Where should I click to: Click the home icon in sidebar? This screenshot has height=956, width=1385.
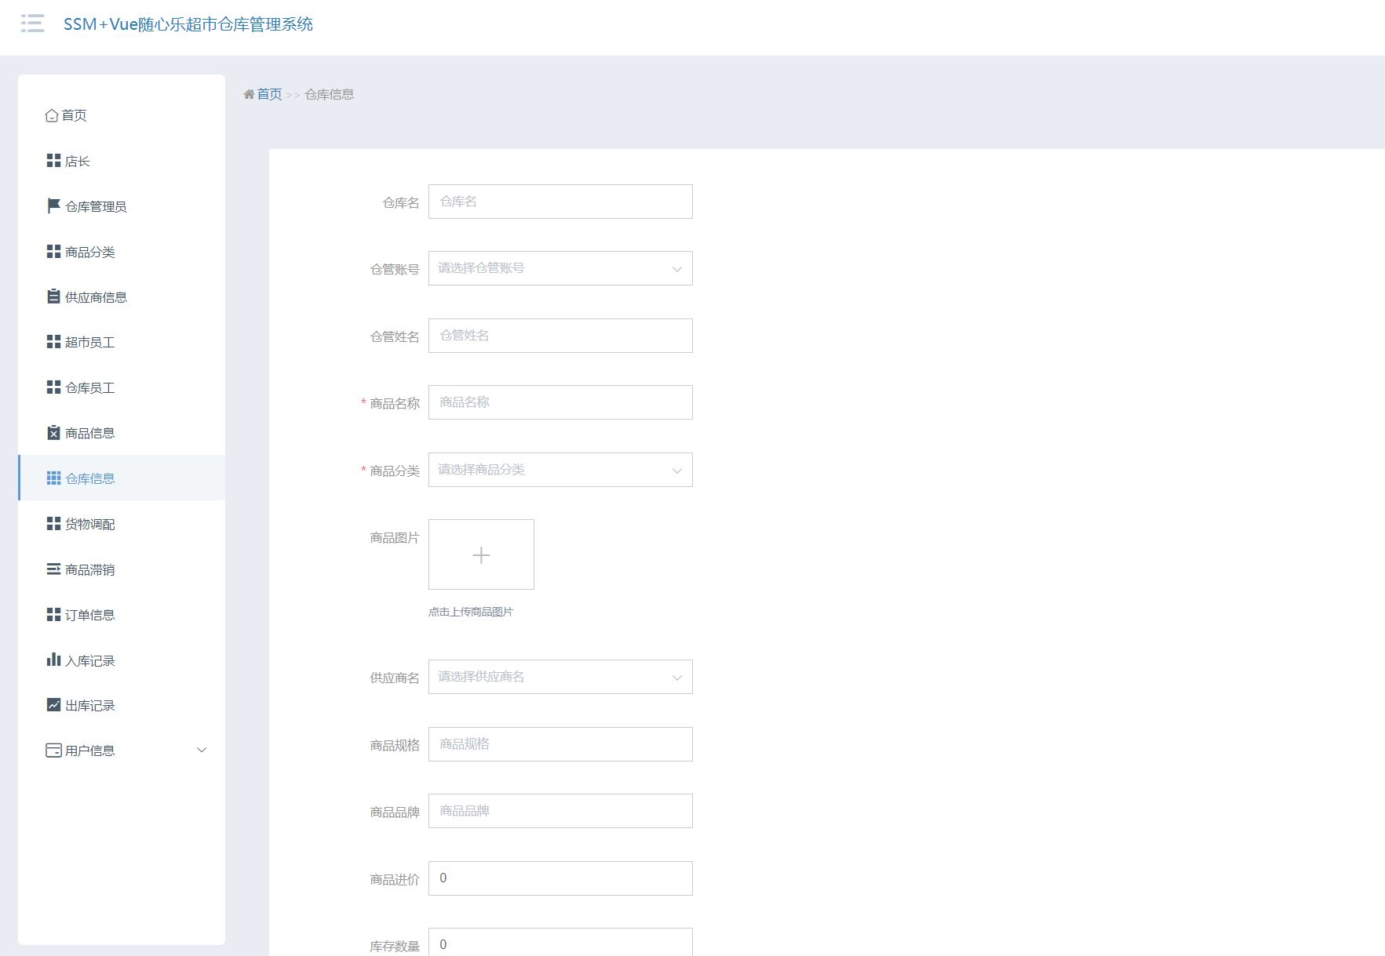click(52, 116)
